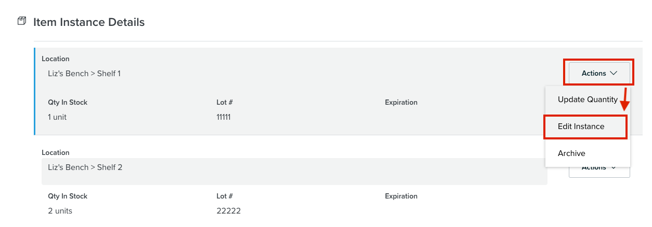The image size is (652, 227).
Task: Click the 2 units quantity value
Action: coord(60,211)
